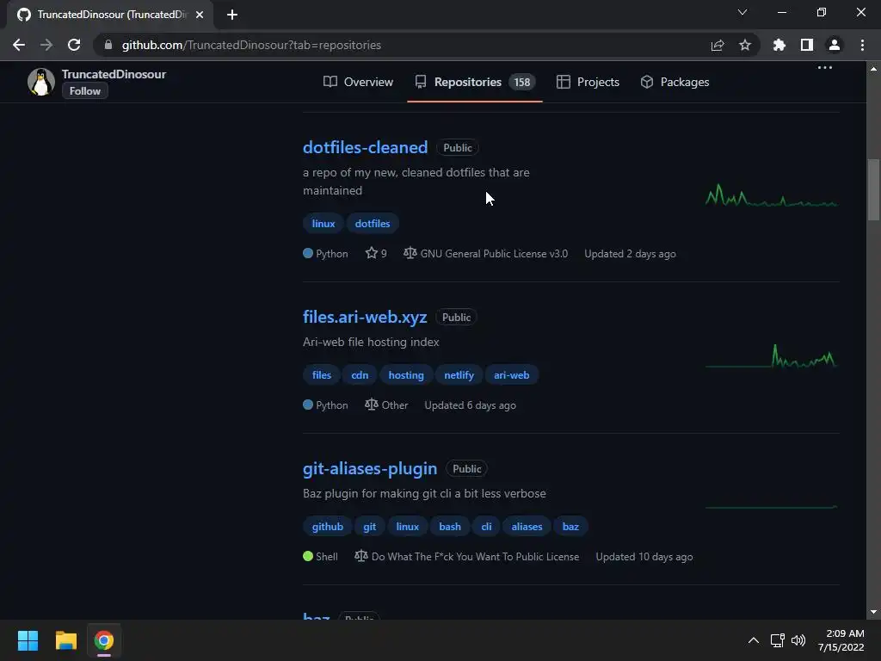881x661 pixels.
Task: Click the Other license text
Action: 395,405
